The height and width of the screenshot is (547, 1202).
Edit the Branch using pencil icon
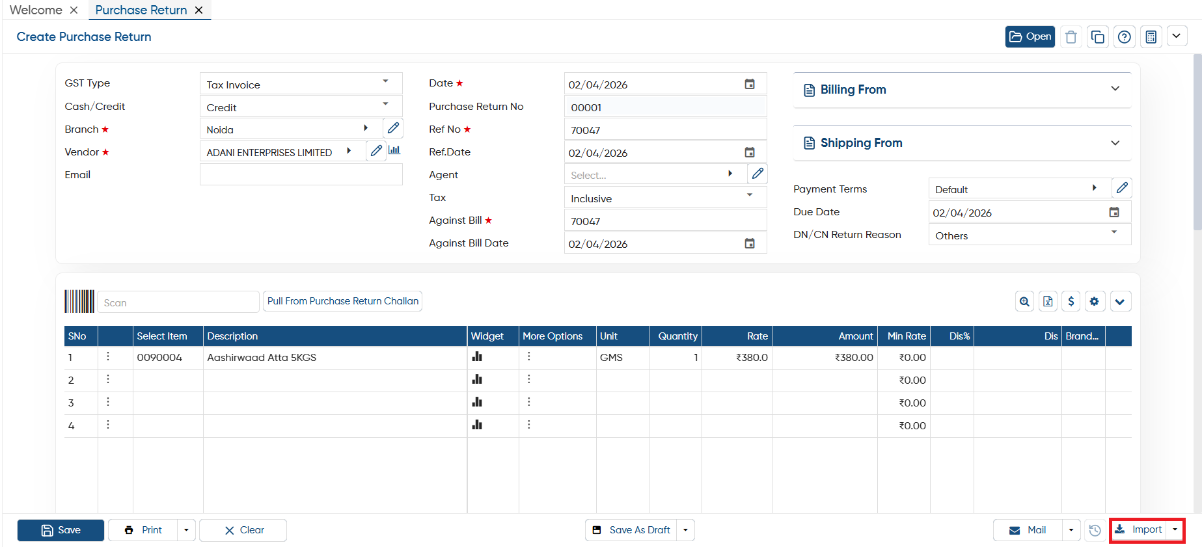[x=393, y=128]
